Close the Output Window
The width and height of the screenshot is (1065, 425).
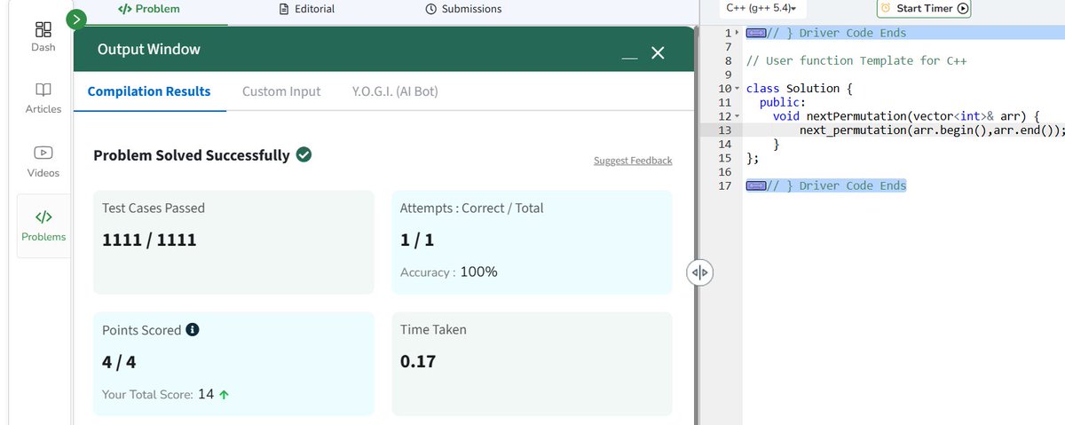click(x=658, y=53)
